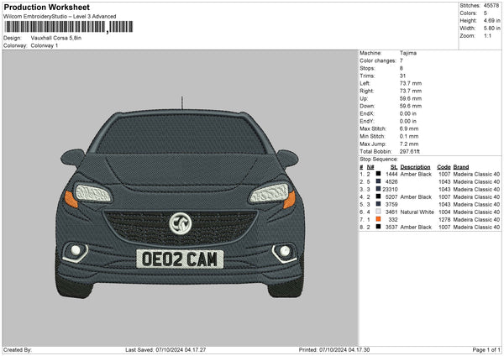Click the Description column header
This screenshot has width=504, height=356.
[415, 167]
